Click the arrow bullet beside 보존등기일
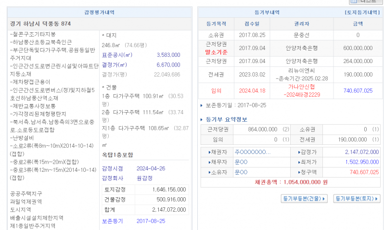This screenshot has height=230, width=385. click(x=202, y=105)
